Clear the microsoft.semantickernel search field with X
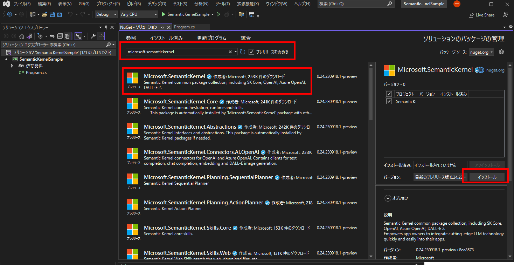Image resolution: width=514 pixels, height=265 pixels. point(230,52)
